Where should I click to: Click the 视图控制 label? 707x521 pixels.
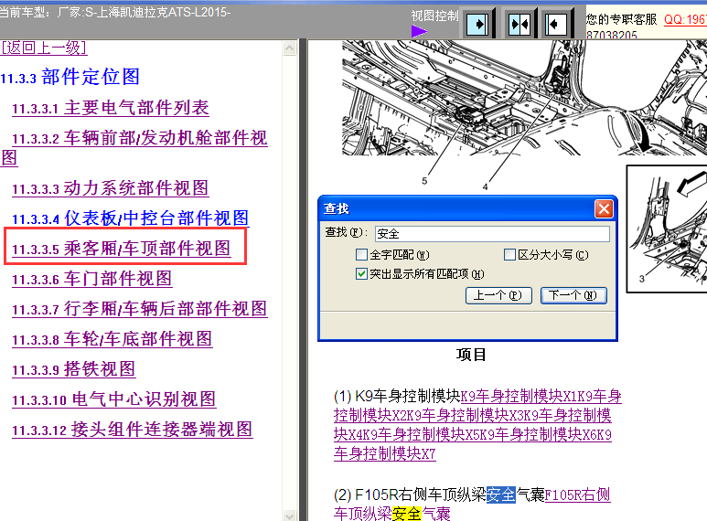click(434, 16)
